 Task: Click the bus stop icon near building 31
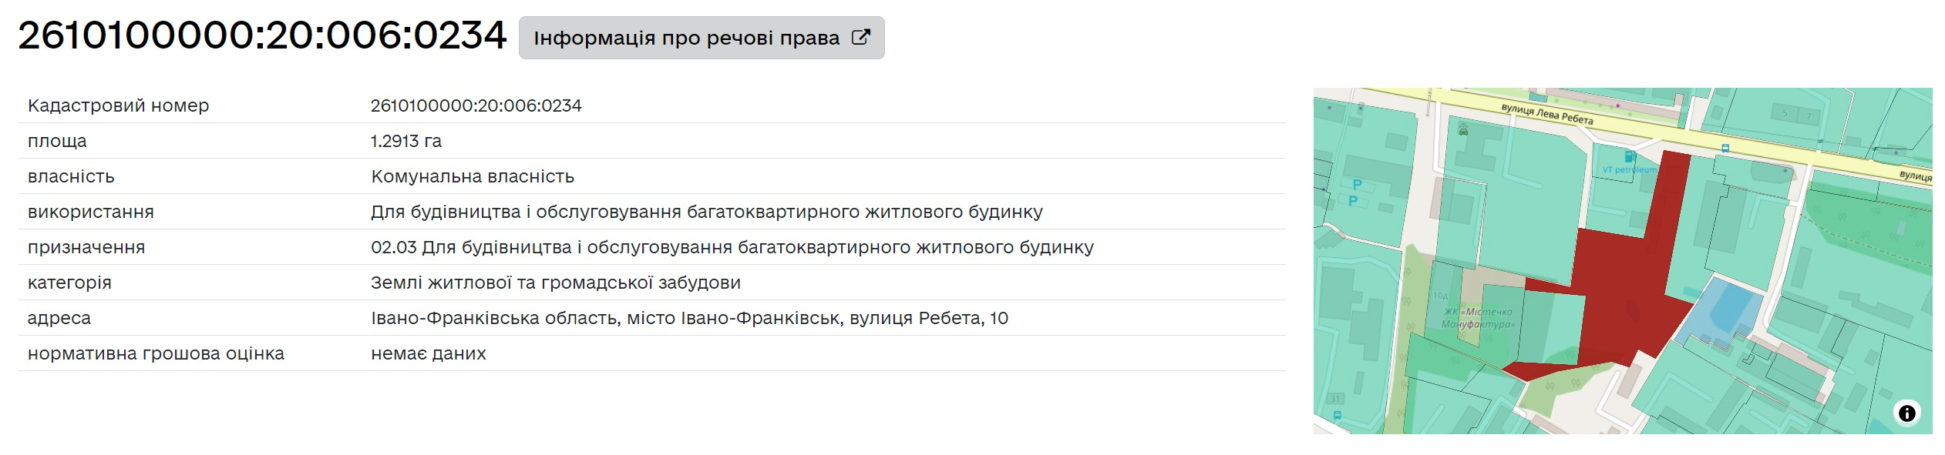[1337, 415]
